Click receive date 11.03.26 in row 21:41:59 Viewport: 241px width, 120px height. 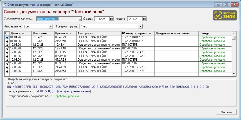tap(43, 67)
